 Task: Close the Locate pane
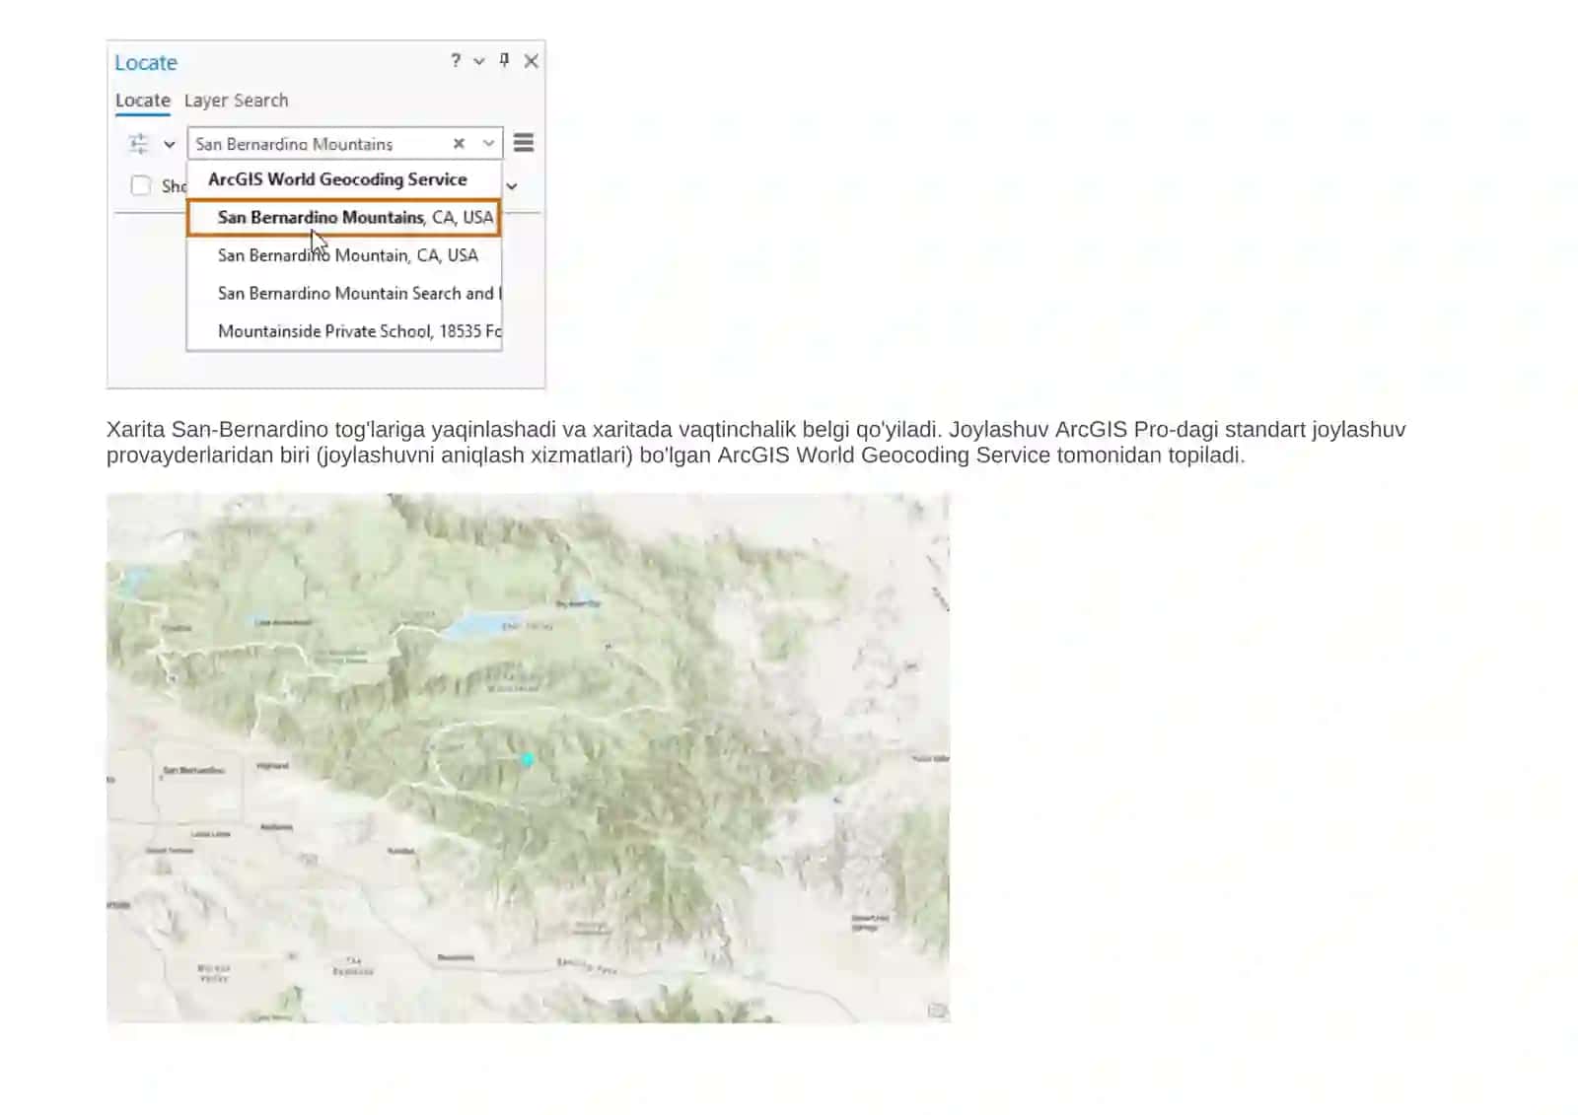click(531, 61)
